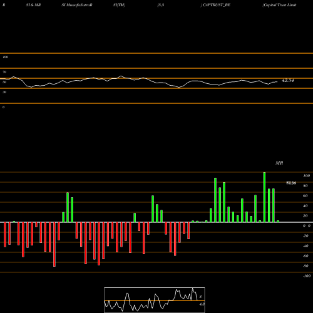The width and height of the screenshot is (313, 313).
Task: Click the tallest green MR bar
Action: 264,197
